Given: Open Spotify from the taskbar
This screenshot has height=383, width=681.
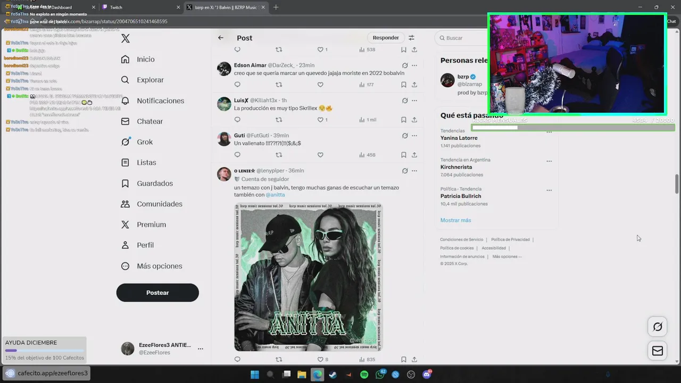Looking at the screenshot, I should point(364,374).
